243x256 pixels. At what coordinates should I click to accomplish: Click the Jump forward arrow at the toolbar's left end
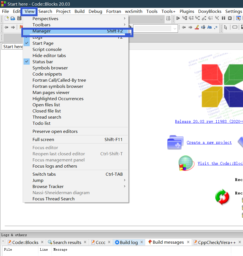coord(13,27)
